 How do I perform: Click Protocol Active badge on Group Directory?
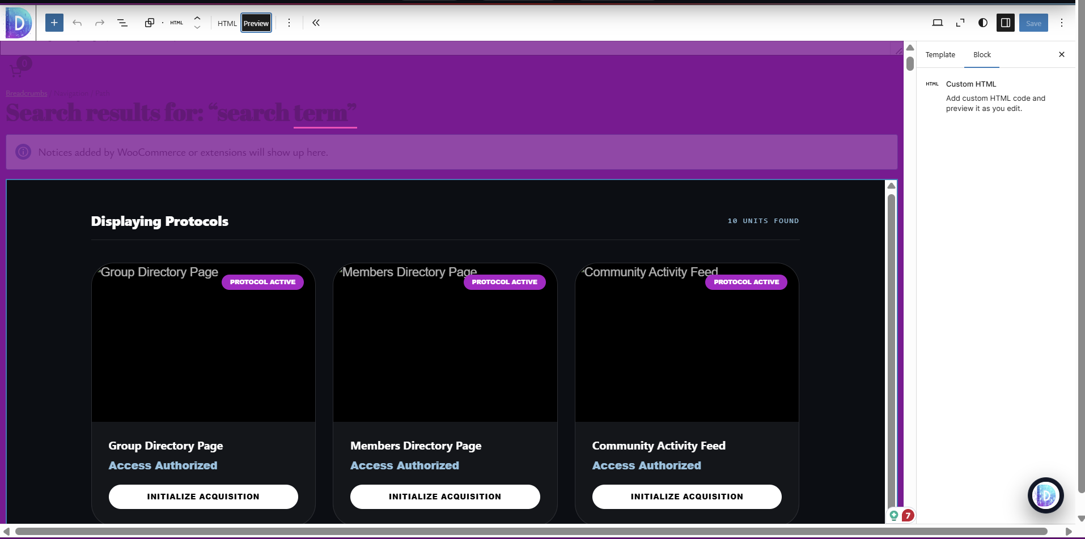[x=262, y=282]
